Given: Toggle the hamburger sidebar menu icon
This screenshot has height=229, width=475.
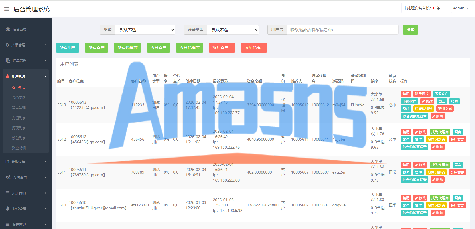Looking at the screenshot, I should (7, 9).
